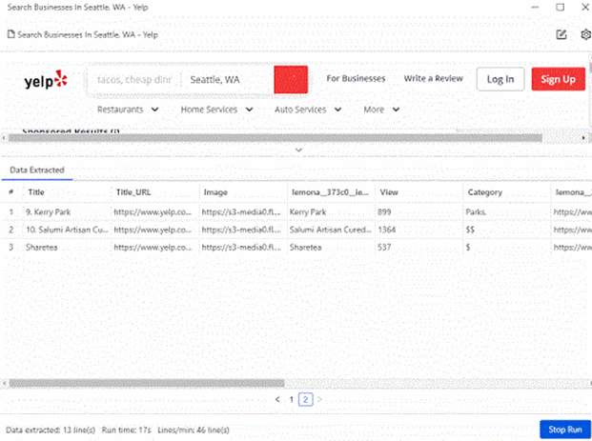The width and height of the screenshot is (592, 441).
Task: Minimize the application window
Action: 535,8
